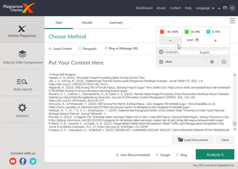The width and height of the screenshot is (238, 169).
Task: Switch to the Start tab
Action: tap(59, 23)
